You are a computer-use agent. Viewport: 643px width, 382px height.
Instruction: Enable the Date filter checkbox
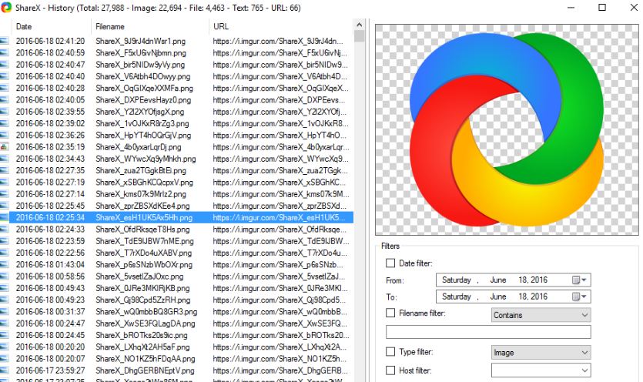click(390, 263)
